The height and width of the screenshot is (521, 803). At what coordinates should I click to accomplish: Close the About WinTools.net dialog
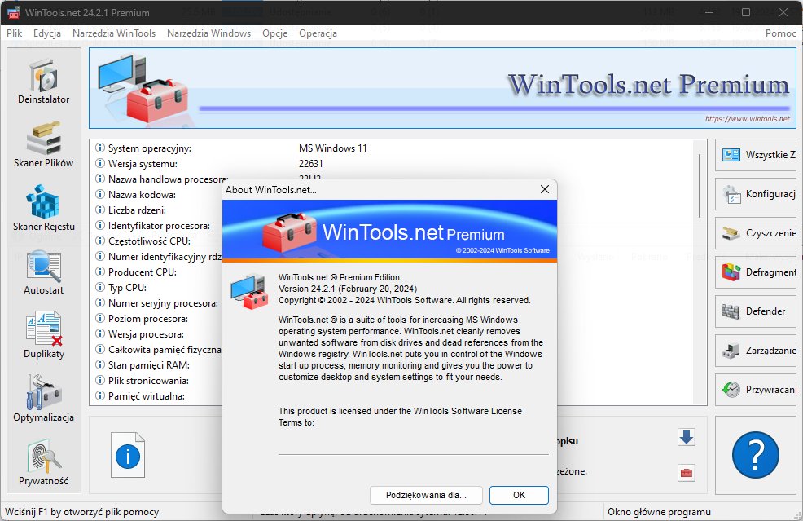click(545, 190)
